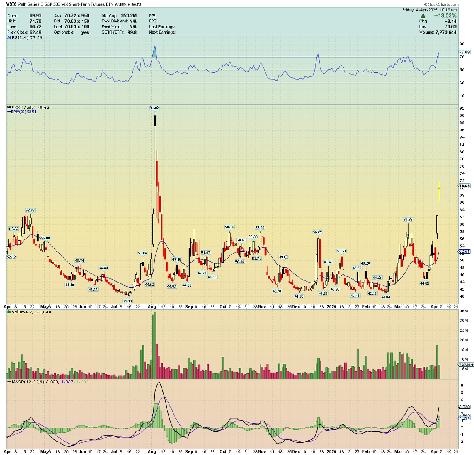Image resolution: width=474 pixels, height=455 pixels.
Task: Click the Last quote 70.63 x 100
Action: pos(77,27)
